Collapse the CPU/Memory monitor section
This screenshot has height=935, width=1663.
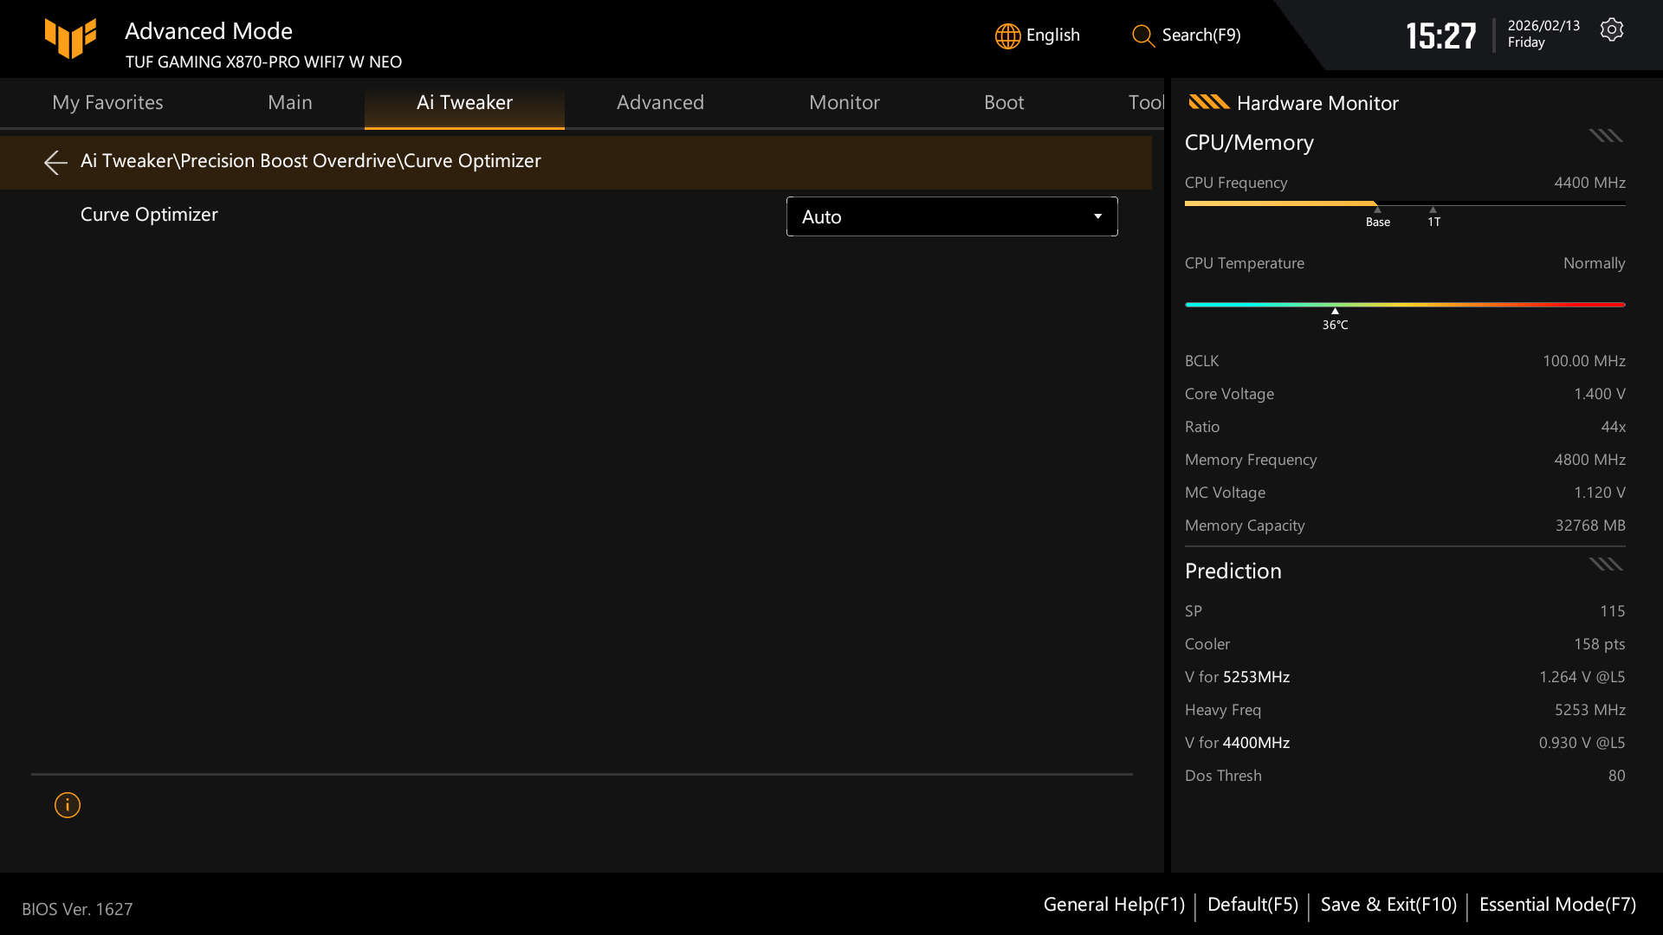click(1605, 136)
